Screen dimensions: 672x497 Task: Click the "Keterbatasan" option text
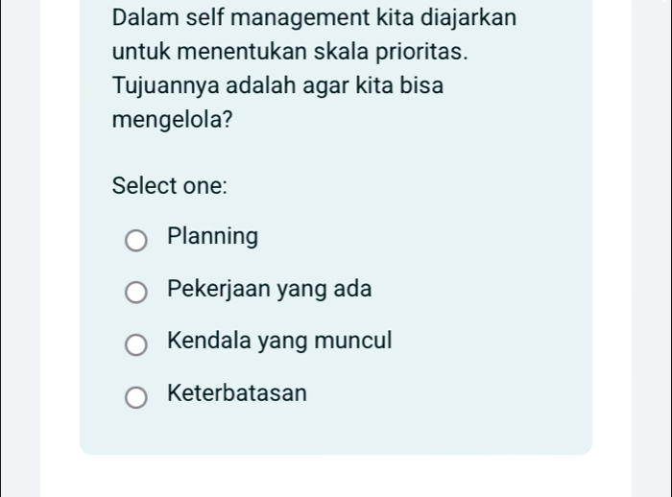(237, 392)
